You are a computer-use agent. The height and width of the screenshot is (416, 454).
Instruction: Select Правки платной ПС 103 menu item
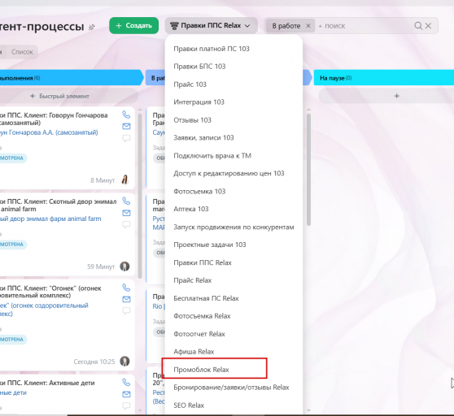click(212, 49)
